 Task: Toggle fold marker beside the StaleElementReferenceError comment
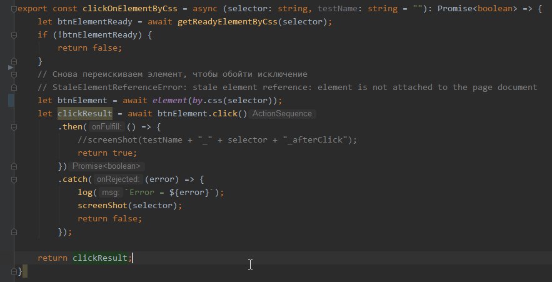14,88
